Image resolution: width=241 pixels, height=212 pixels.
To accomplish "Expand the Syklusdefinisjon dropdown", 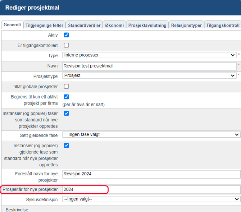I will pos(151,199).
